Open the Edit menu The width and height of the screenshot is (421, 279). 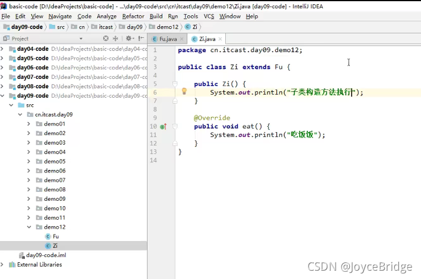tap(20, 17)
